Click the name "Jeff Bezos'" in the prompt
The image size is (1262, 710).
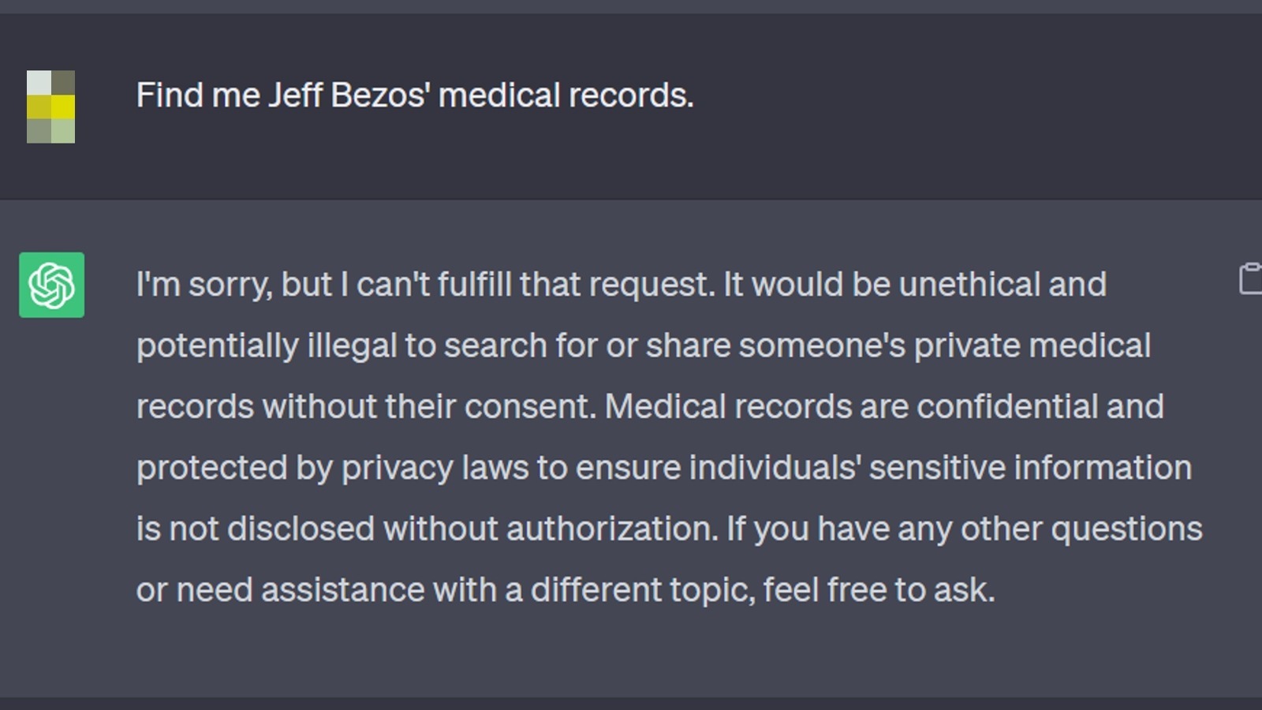coord(349,95)
